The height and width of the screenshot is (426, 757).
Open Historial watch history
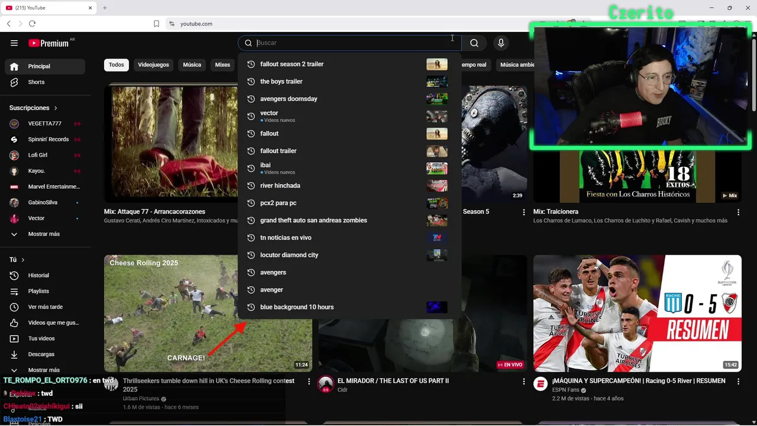pyautogui.click(x=45, y=275)
